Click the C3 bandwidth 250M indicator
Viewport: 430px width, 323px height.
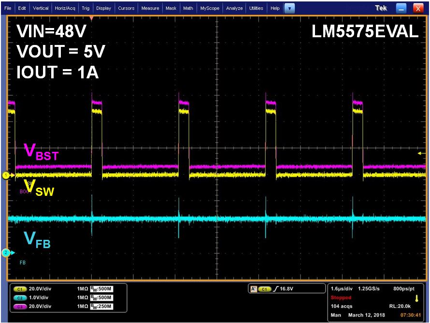click(102, 307)
